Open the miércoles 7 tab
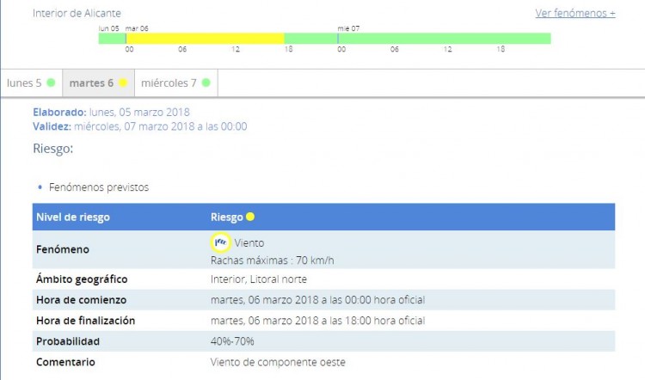 tap(175, 83)
